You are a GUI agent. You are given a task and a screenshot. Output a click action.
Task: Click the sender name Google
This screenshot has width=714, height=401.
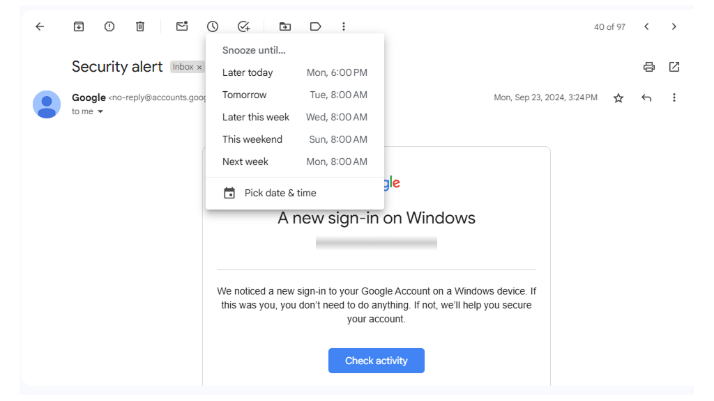(x=89, y=97)
